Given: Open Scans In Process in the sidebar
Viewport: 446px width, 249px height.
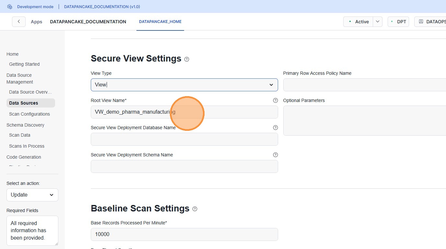Looking at the screenshot, I should point(27,146).
